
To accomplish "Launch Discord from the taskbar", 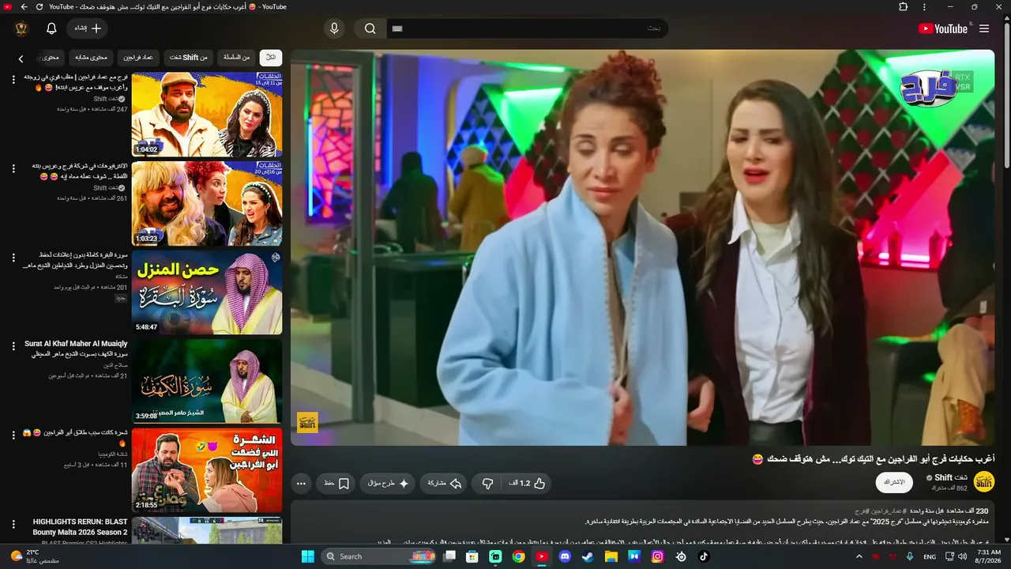I will coord(565,556).
